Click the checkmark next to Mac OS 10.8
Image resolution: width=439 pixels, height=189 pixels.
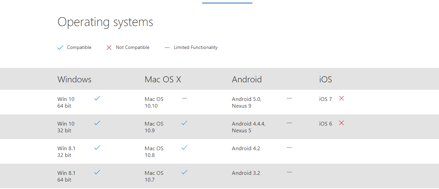[x=184, y=147]
